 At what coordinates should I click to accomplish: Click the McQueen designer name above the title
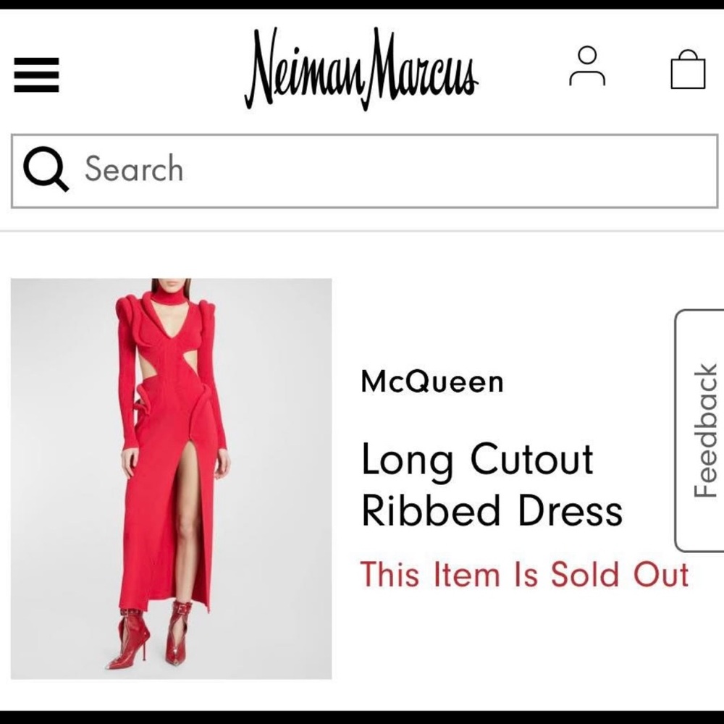(x=432, y=382)
